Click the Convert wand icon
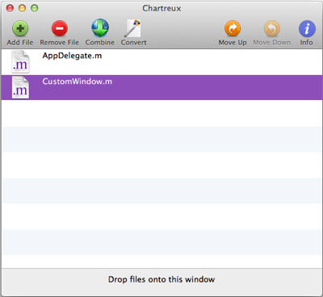The height and width of the screenshot is (297, 323). coord(132,28)
